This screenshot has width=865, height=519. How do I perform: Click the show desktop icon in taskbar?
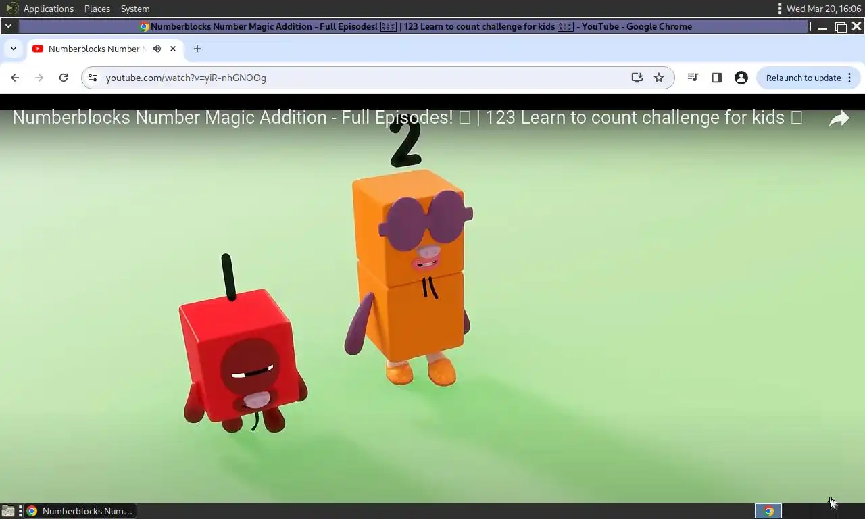pos(7,511)
